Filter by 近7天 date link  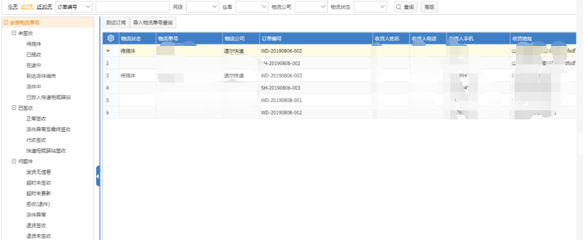[x=27, y=7]
